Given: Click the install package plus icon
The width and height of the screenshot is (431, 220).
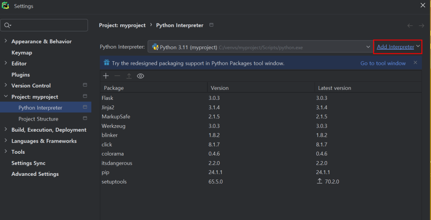Looking at the screenshot, I should coord(106,76).
